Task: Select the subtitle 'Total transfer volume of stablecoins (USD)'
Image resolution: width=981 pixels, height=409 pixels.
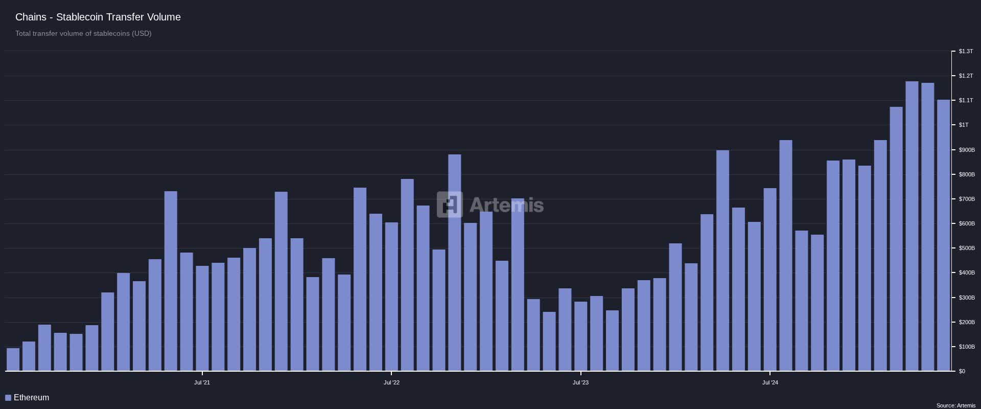Action: pyautogui.click(x=83, y=33)
